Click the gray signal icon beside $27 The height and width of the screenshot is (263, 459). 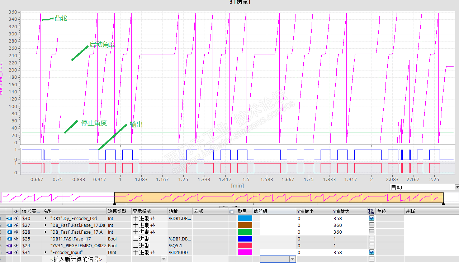point(17,225)
